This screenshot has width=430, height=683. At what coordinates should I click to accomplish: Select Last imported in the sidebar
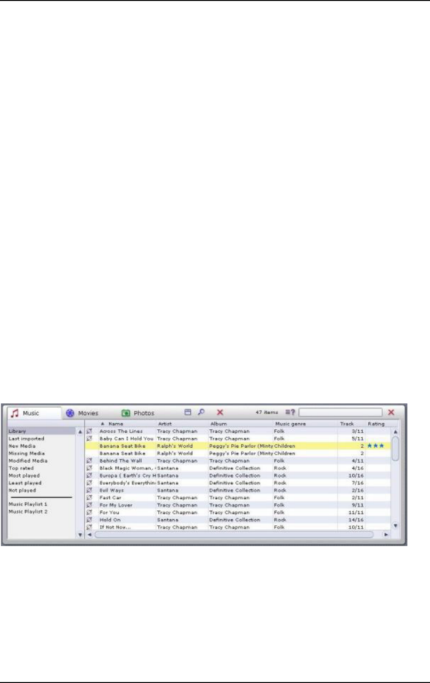(26, 439)
